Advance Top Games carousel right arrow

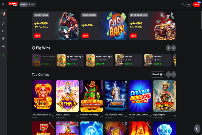(x=173, y=74)
